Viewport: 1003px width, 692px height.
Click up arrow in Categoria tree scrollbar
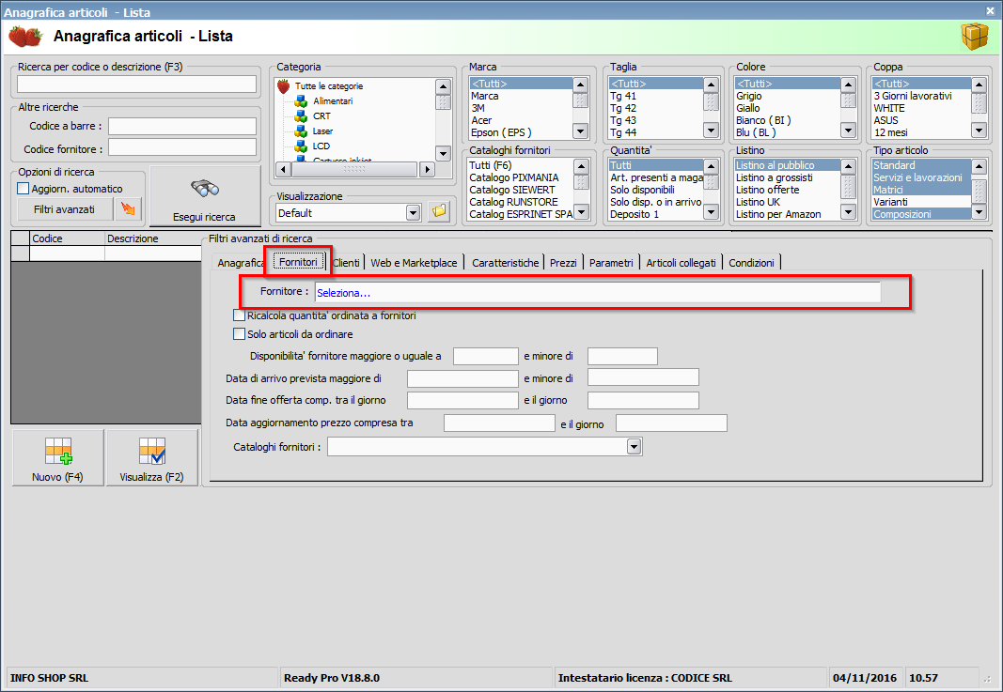pos(443,87)
